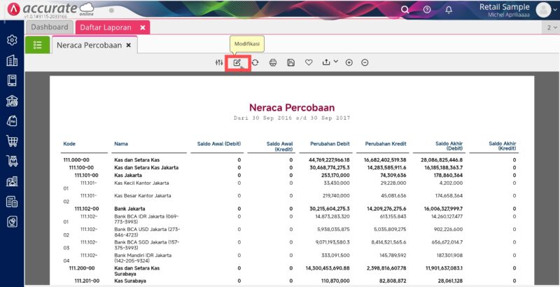Print the report using printer icon
This screenshot has width=560, height=287.
point(273,62)
